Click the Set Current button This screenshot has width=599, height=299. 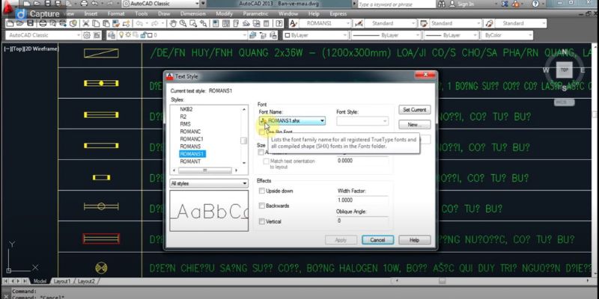(415, 110)
